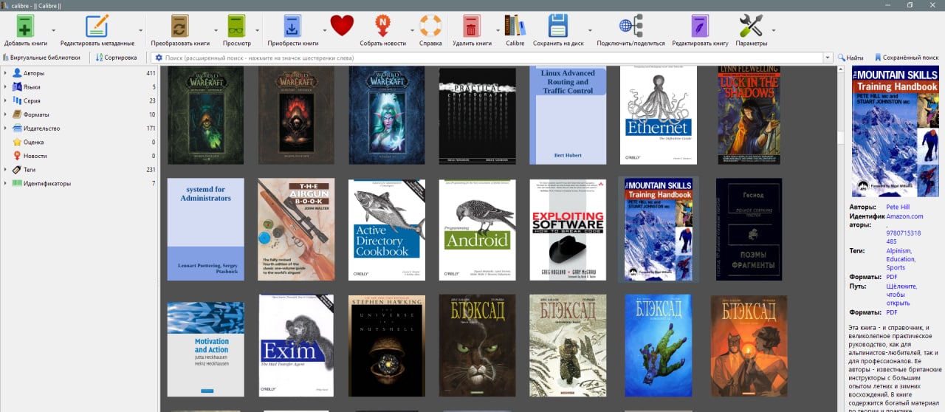945x412 pixels.
Task: Open the search history dropdown arrow
Action: click(828, 58)
